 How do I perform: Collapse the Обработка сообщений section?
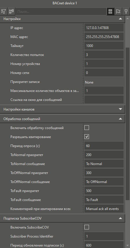120,119
